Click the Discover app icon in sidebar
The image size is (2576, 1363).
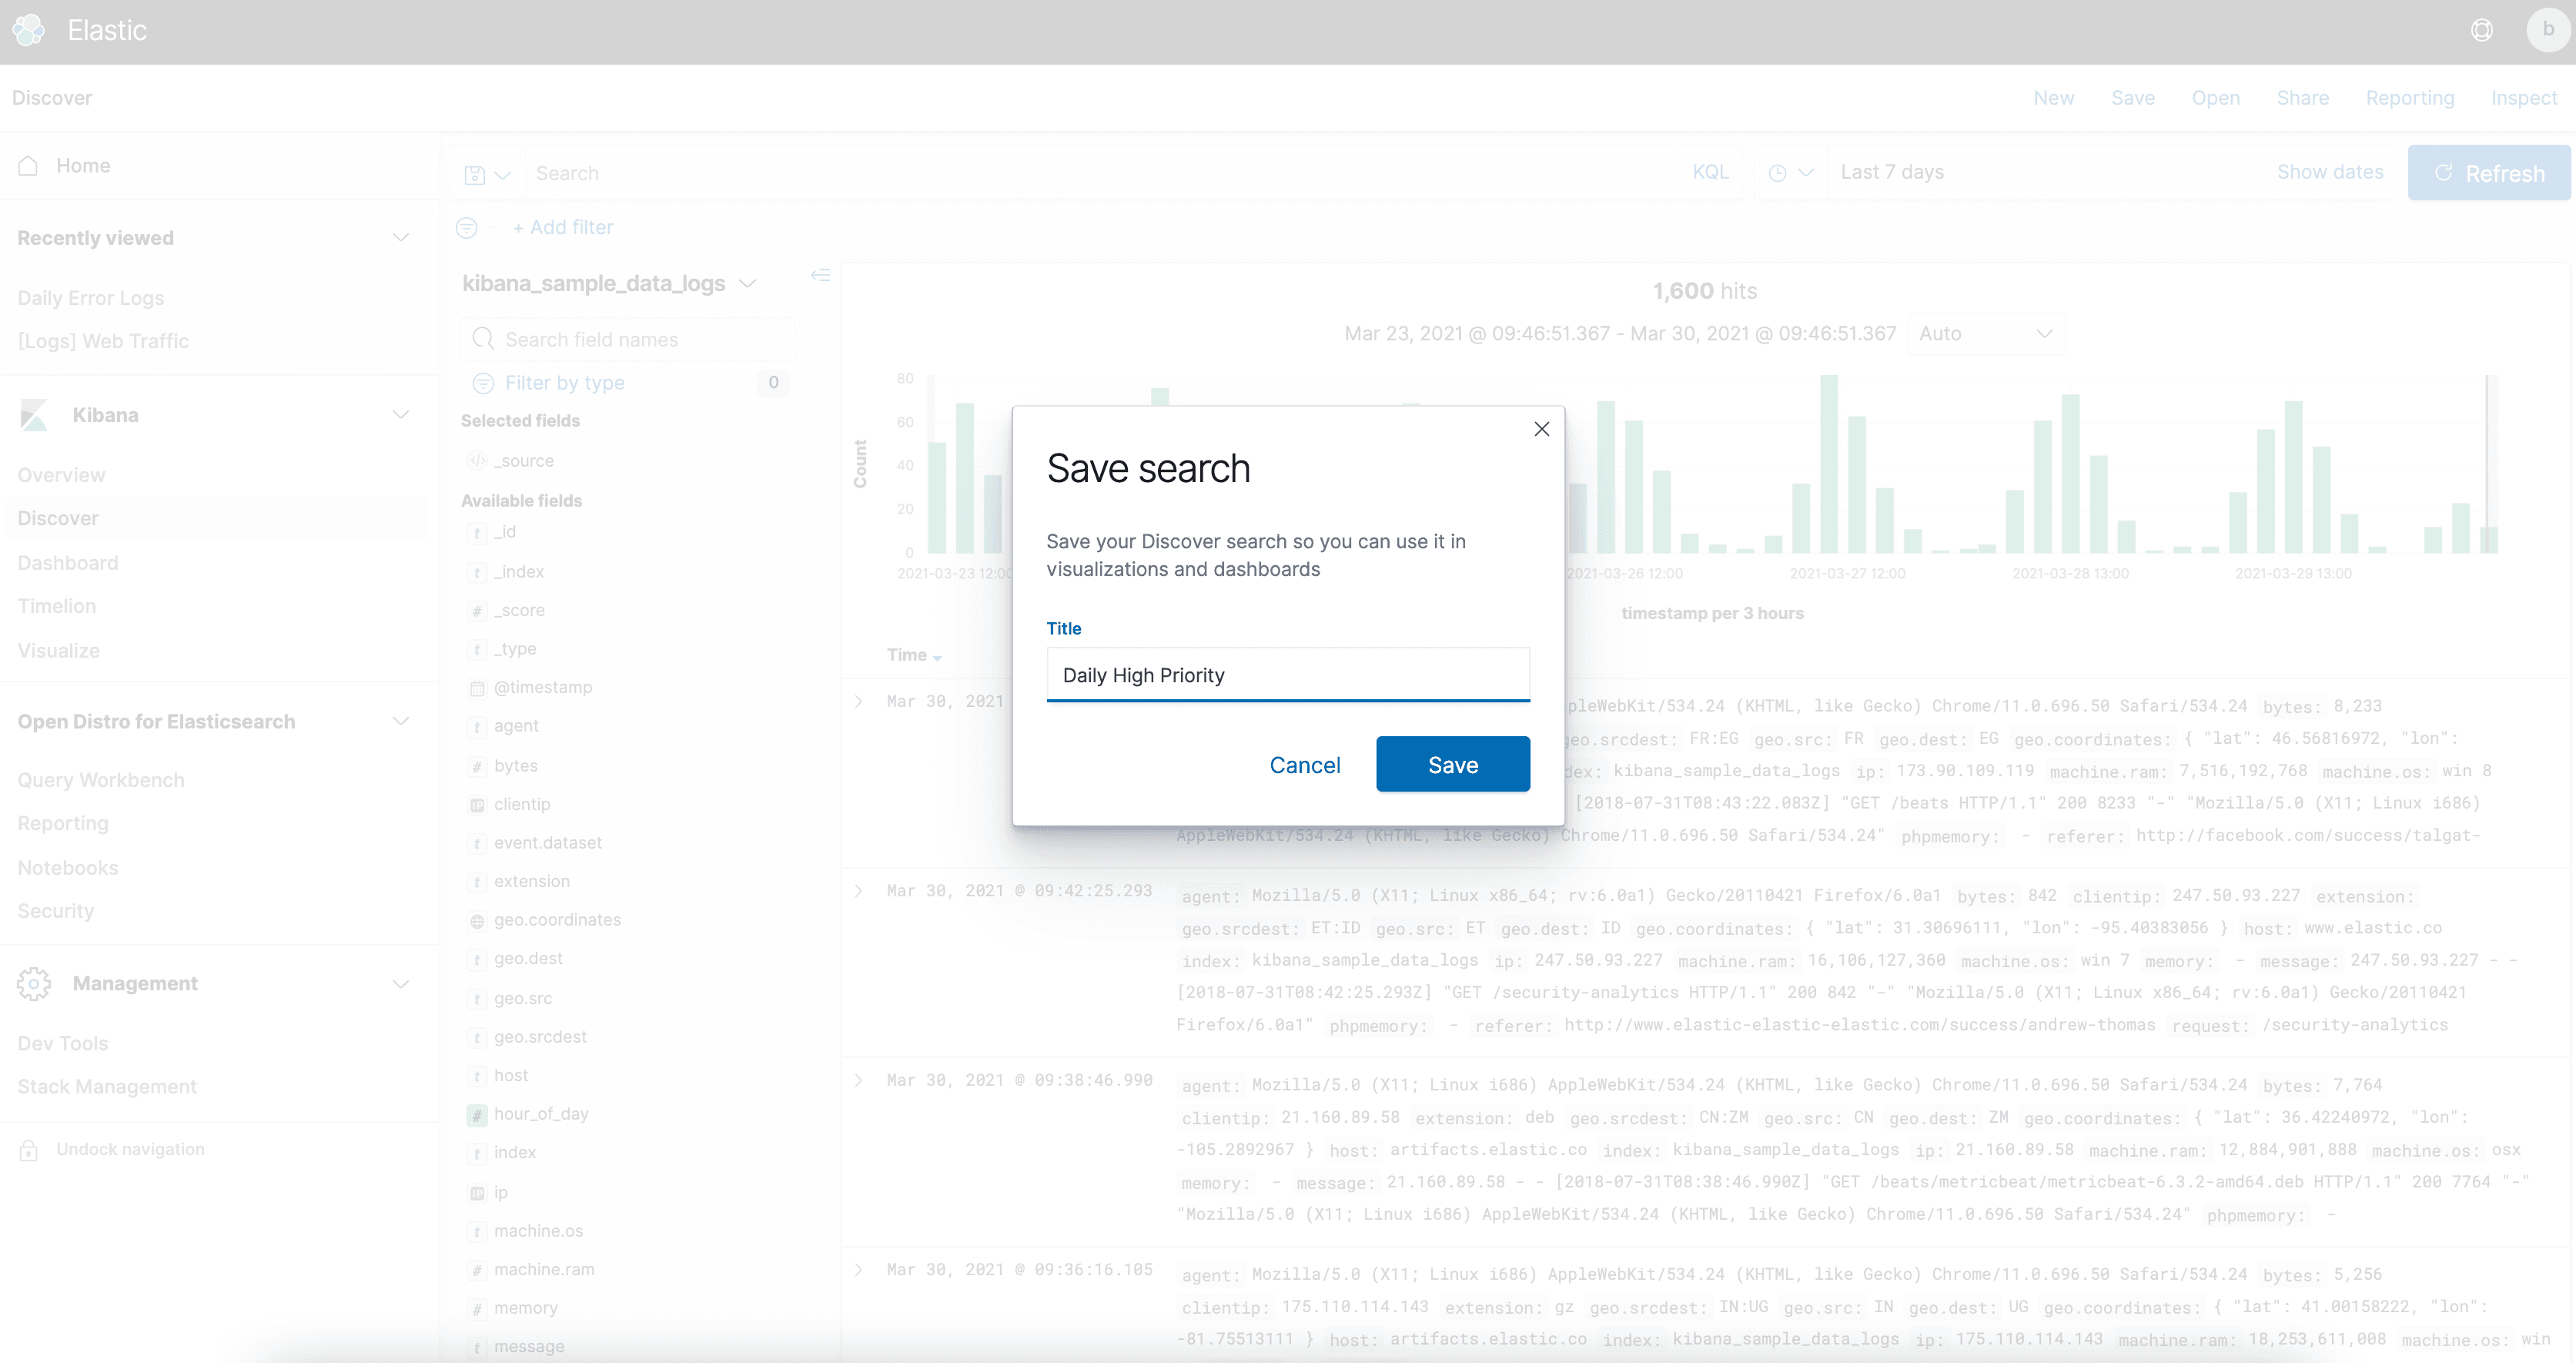58,518
